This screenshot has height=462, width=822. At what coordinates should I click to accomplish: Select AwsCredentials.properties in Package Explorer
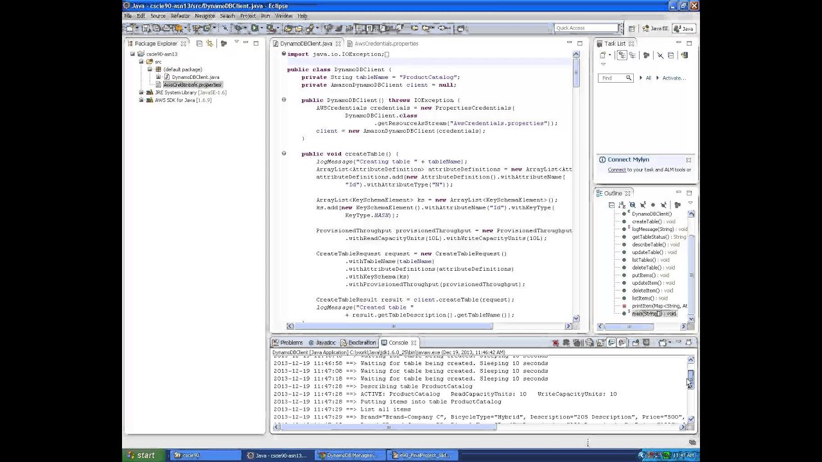click(191, 85)
